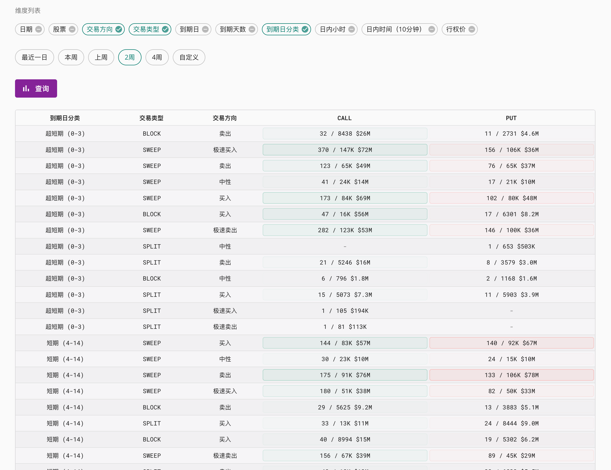611x470 pixels.
Task: Click PUT cell 76 / 65K $37M
Action: pos(512,165)
